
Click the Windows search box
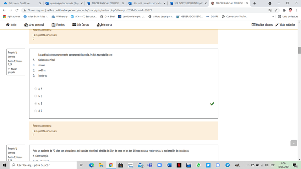point(43,165)
